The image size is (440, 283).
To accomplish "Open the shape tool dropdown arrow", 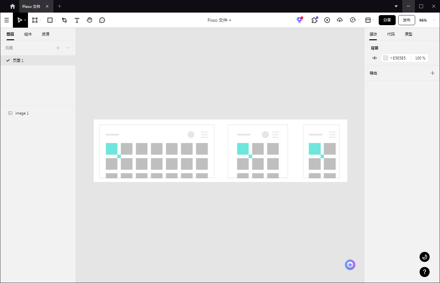I will click(x=55, y=20).
